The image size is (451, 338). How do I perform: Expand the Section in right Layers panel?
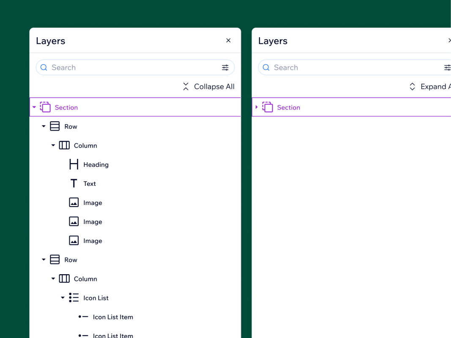tap(257, 107)
